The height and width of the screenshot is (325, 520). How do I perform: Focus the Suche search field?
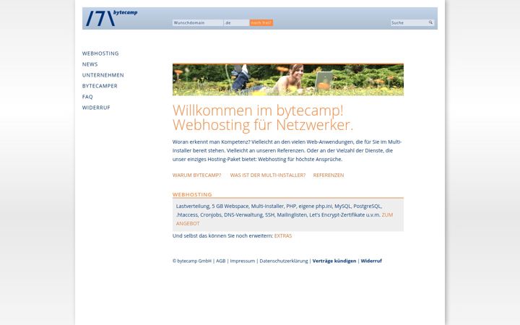point(409,23)
